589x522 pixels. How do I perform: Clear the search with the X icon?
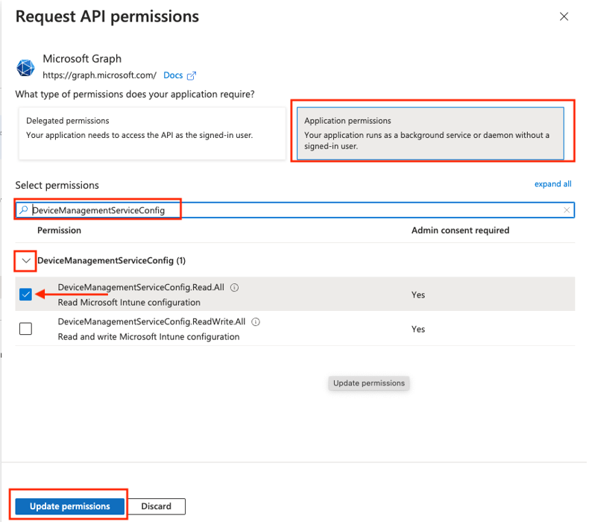pyautogui.click(x=567, y=211)
